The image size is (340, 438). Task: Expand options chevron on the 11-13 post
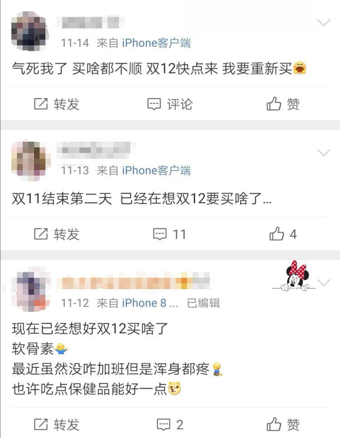point(324,152)
